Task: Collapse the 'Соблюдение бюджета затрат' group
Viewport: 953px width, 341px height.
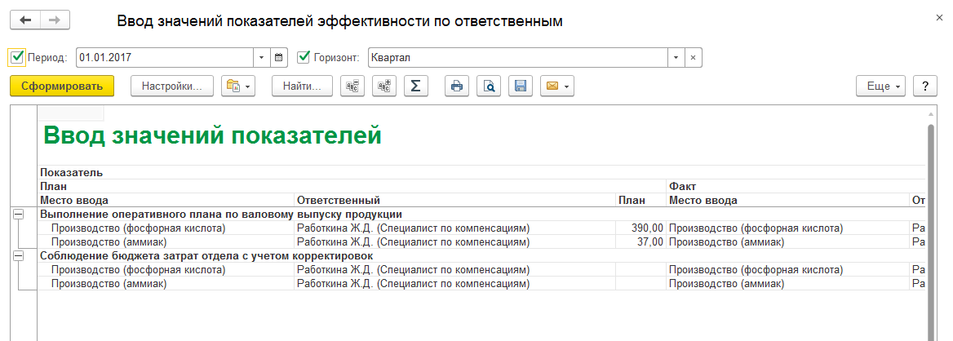Action: [18, 255]
